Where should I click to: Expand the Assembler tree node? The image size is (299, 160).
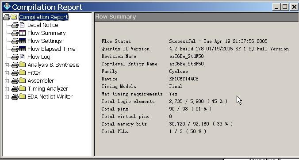pyautogui.click(x=7, y=81)
